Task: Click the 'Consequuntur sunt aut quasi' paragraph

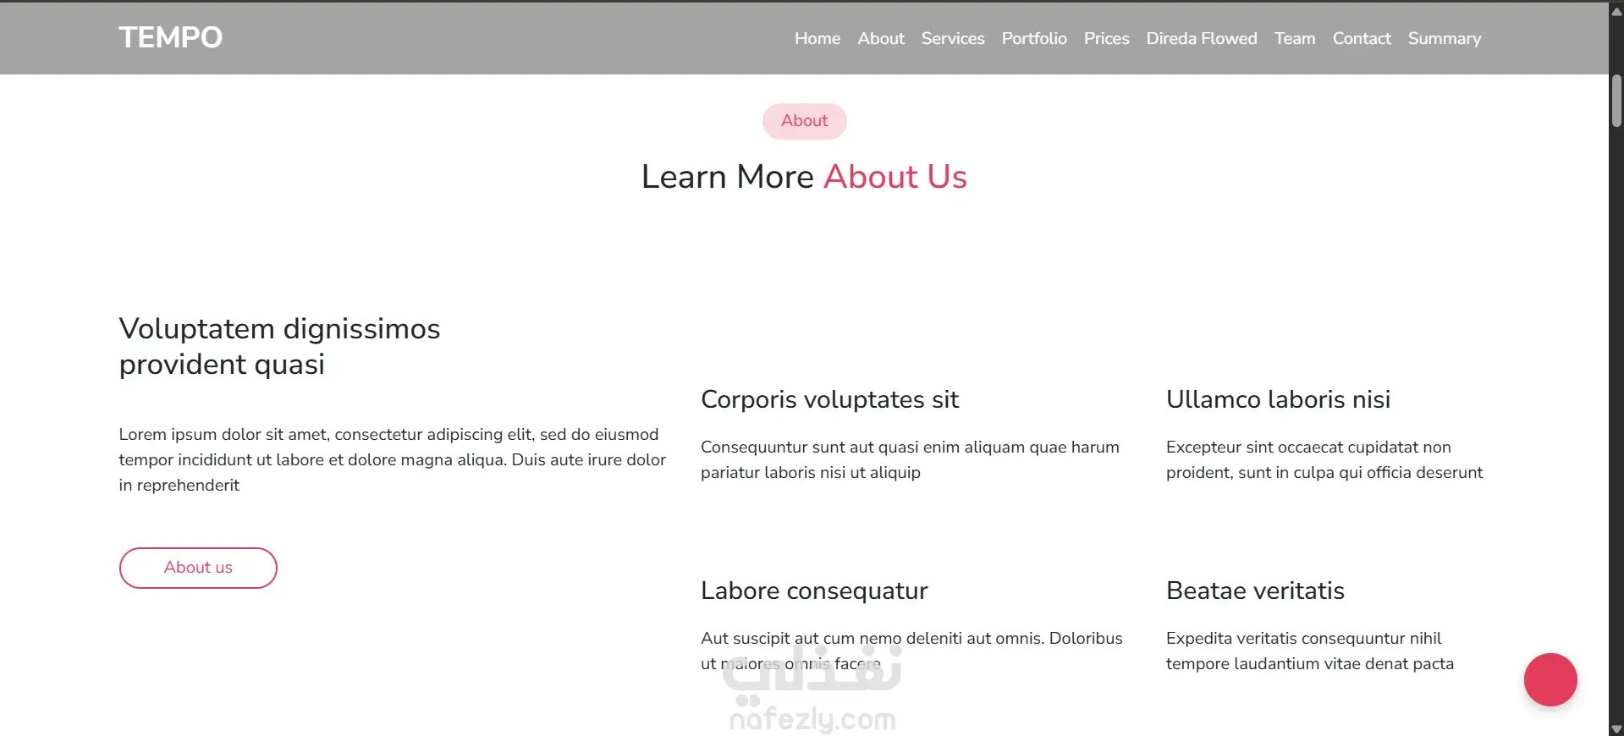Action: pyautogui.click(x=910, y=459)
